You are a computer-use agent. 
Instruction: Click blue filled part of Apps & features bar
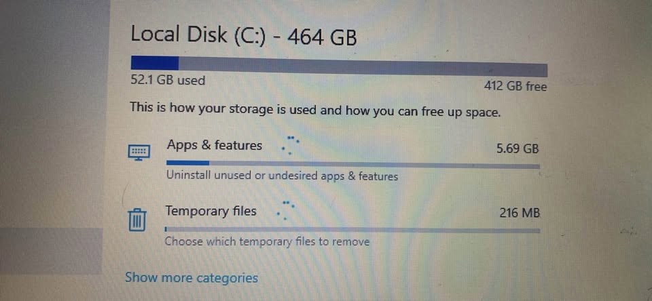coord(187,163)
